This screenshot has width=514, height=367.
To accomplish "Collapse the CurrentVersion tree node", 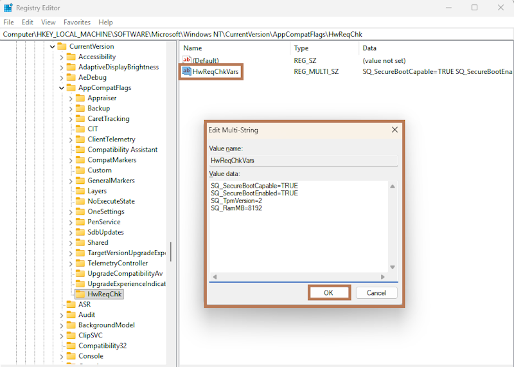I will (53, 47).
